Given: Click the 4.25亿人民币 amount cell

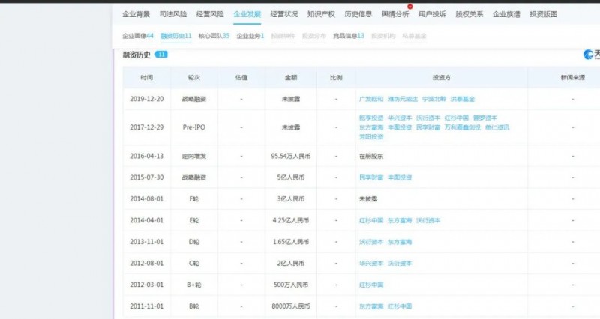Looking at the screenshot, I should 291,220.
